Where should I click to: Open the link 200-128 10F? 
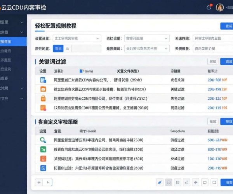(217, 99)
